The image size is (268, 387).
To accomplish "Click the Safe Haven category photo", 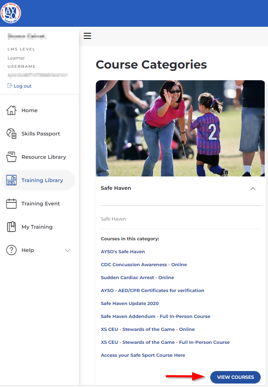I will tap(180, 128).
